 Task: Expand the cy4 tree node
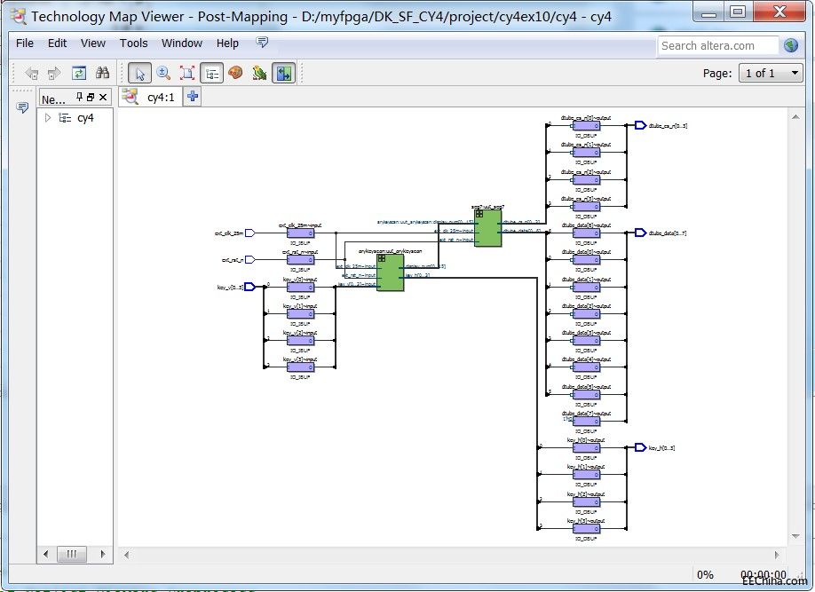tap(48, 118)
